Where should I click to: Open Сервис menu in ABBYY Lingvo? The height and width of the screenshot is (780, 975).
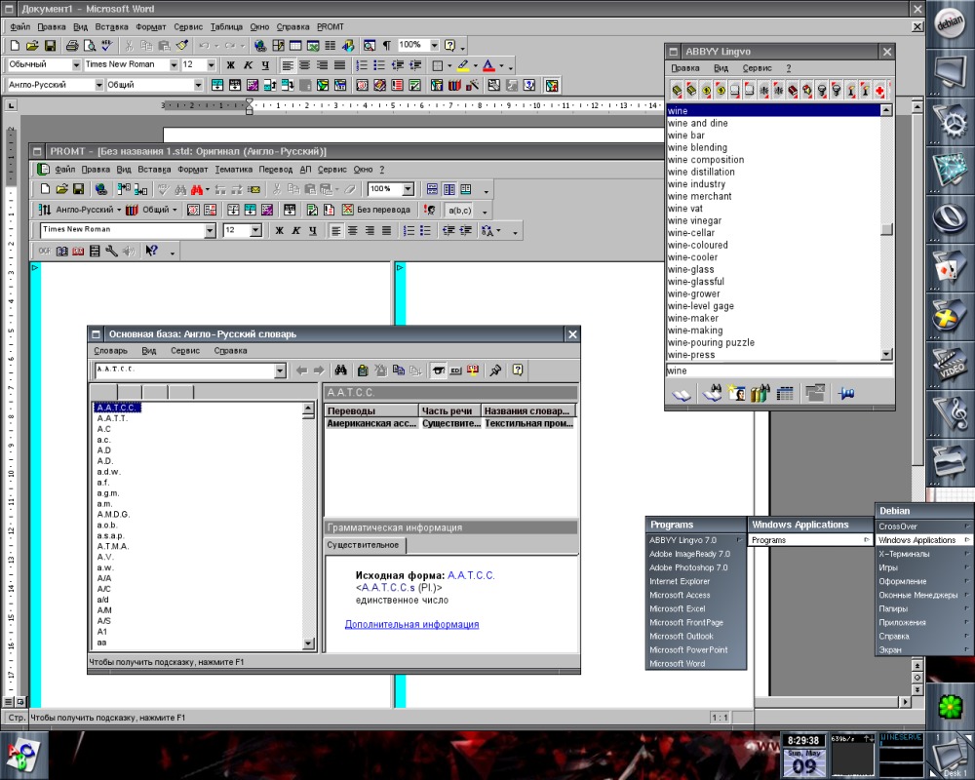pyautogui.click(x=757, y=68)
